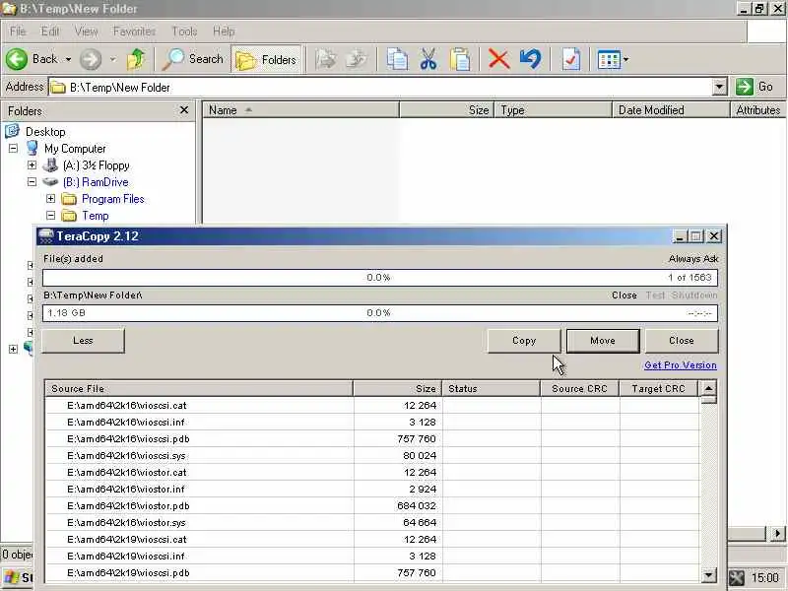Click the small Close after-copy option
Image resolution: width=788 pixels, height=591 pixels.
click(624, 295)
